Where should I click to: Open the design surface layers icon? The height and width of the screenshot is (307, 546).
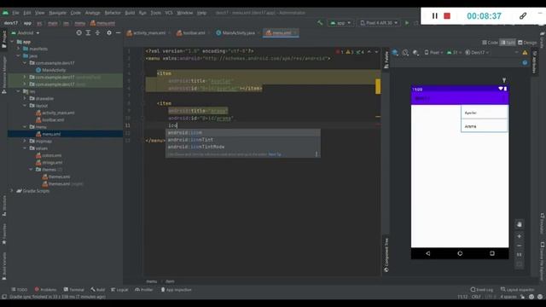coord(395,53)
